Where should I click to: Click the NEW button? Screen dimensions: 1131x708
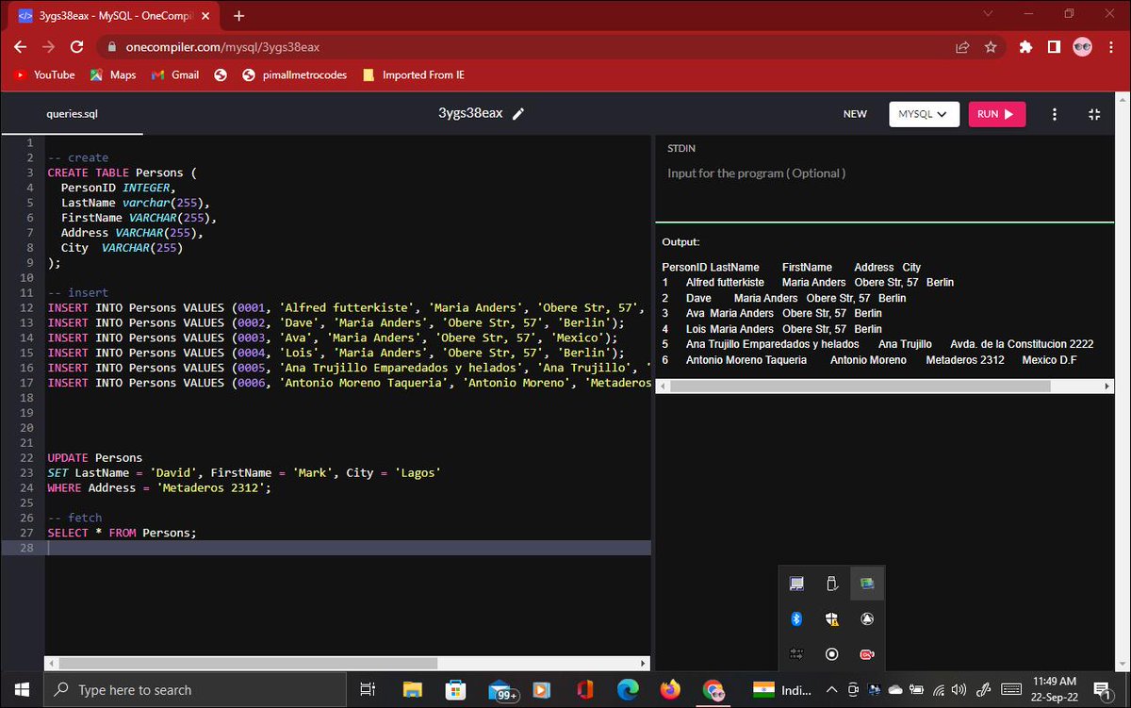coord(855,114)
